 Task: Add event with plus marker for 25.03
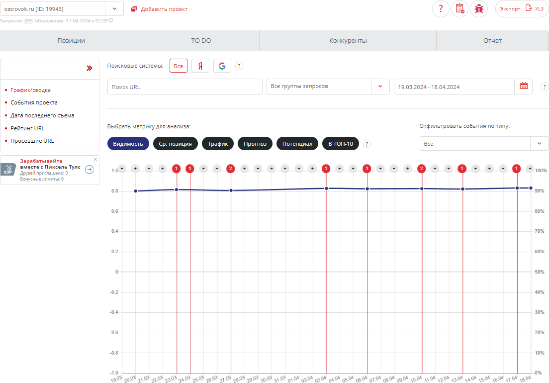(203, 169)
